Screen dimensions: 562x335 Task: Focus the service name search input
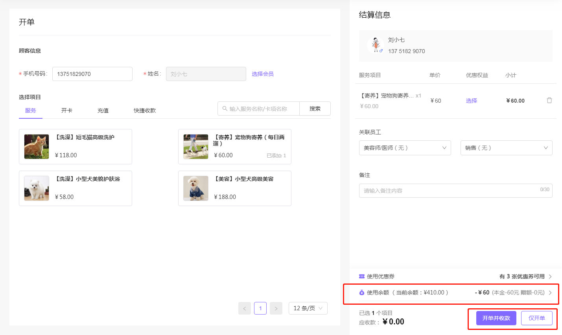pos(259,109)
